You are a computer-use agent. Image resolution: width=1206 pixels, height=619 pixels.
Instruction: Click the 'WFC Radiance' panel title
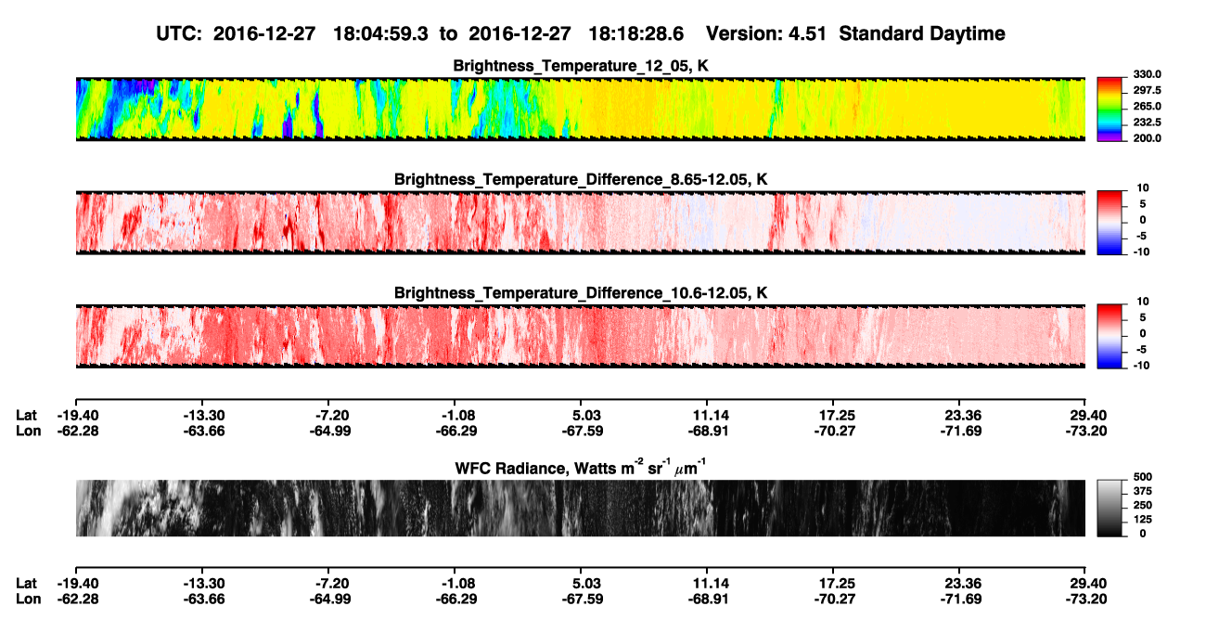(x=581, y=467)
